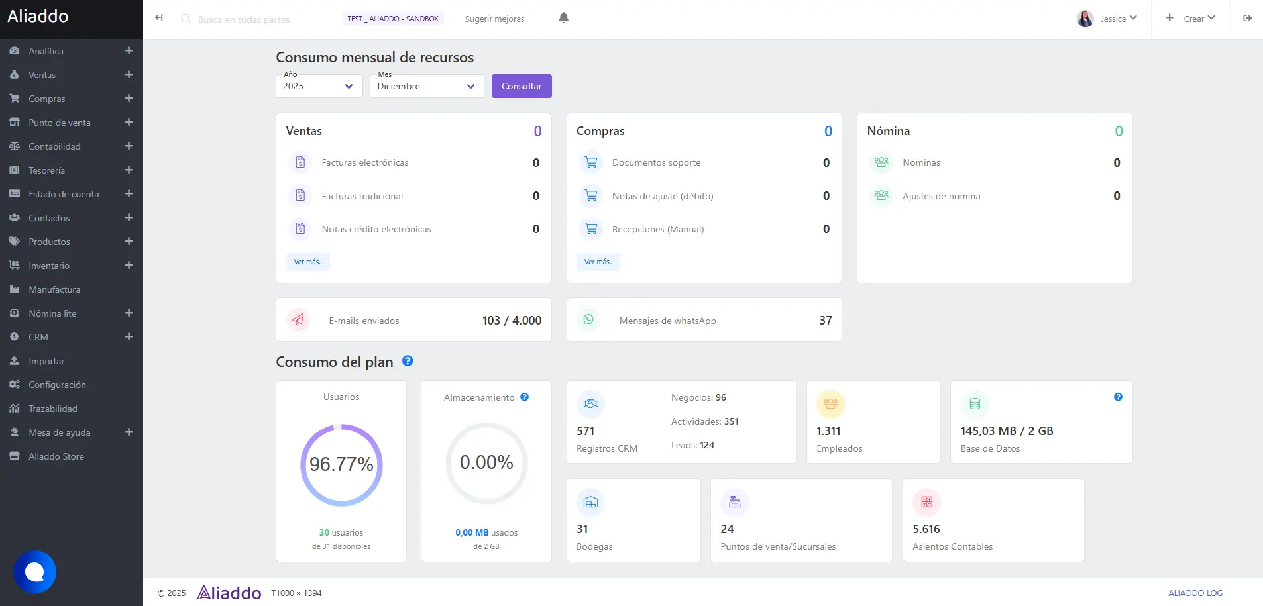This screenshot has height=606, width=1263.
Task: Expand the Contabilidad sidebar plus sign
Action: click(x=129, y=146)
